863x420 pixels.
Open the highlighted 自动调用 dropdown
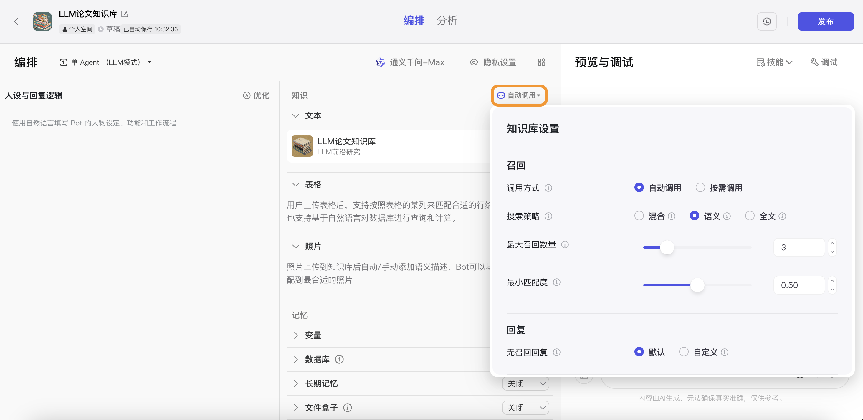coord(519,95)
